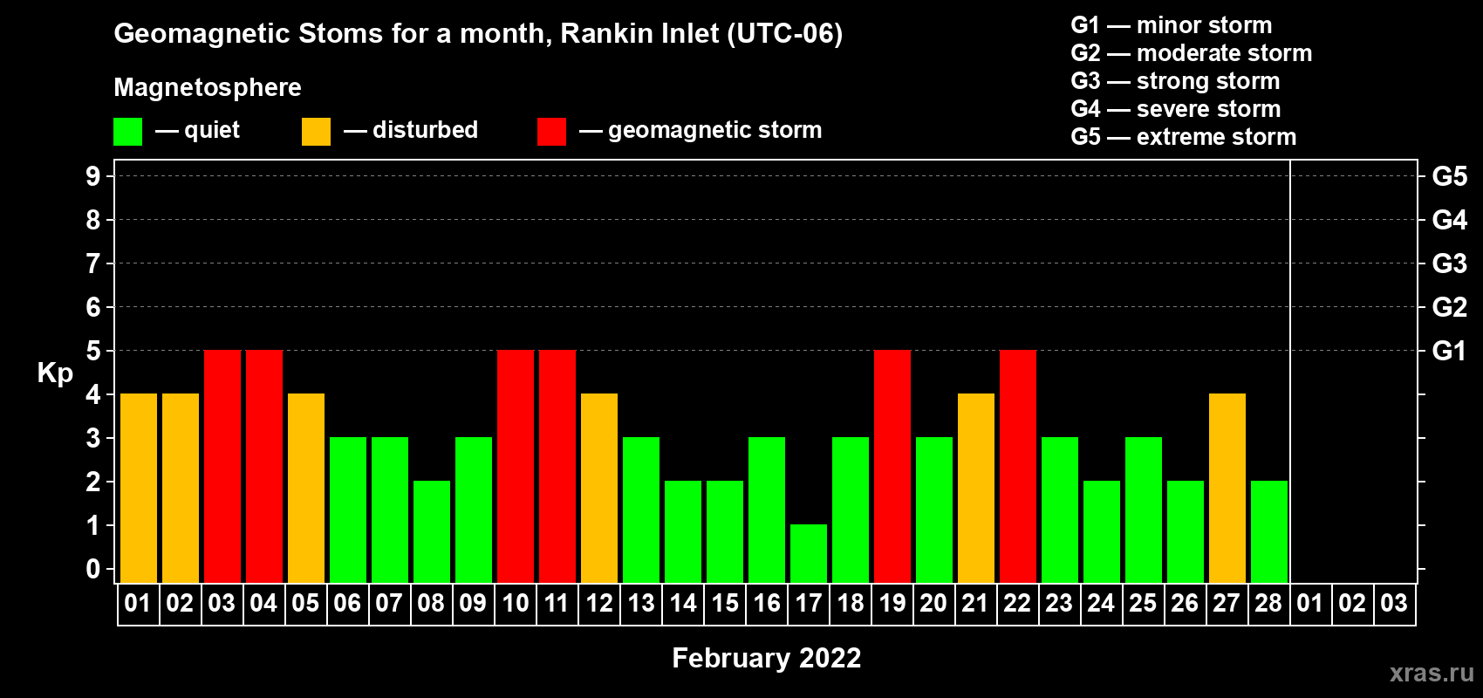This screenshot has width=1483, height=698.
Task: Click the green bar for February 14
Action: click(683, 531)
